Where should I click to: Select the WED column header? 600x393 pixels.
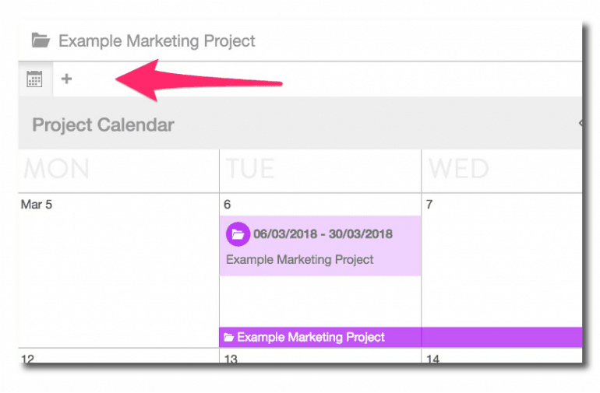pyautogui.click(x=458, y=169)
